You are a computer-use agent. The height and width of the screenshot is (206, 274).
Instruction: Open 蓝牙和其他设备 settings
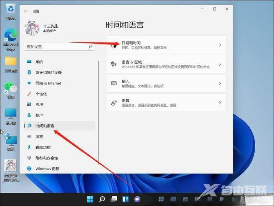60,72
